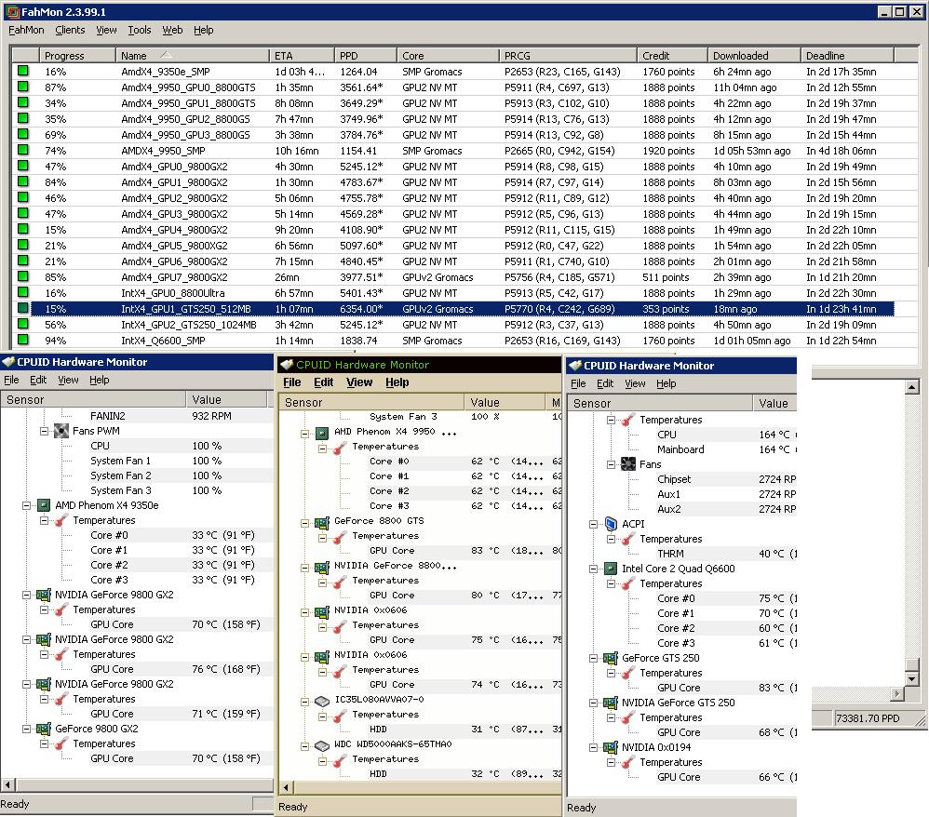Select Chipset fan 2724 RPM row
The width and height of the screenshot is (929, 817).
(726, 479)
